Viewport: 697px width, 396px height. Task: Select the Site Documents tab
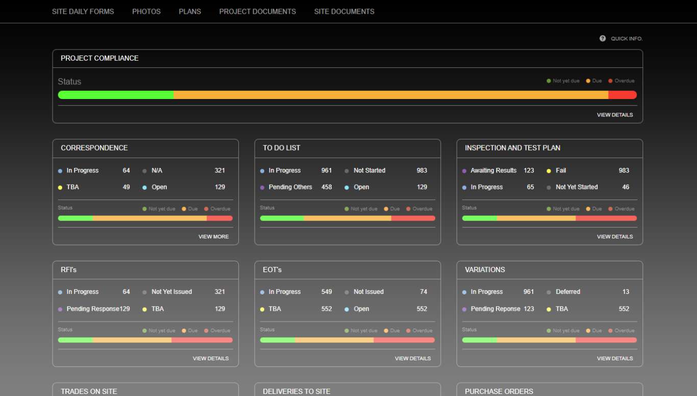click(x=344, y=11)
